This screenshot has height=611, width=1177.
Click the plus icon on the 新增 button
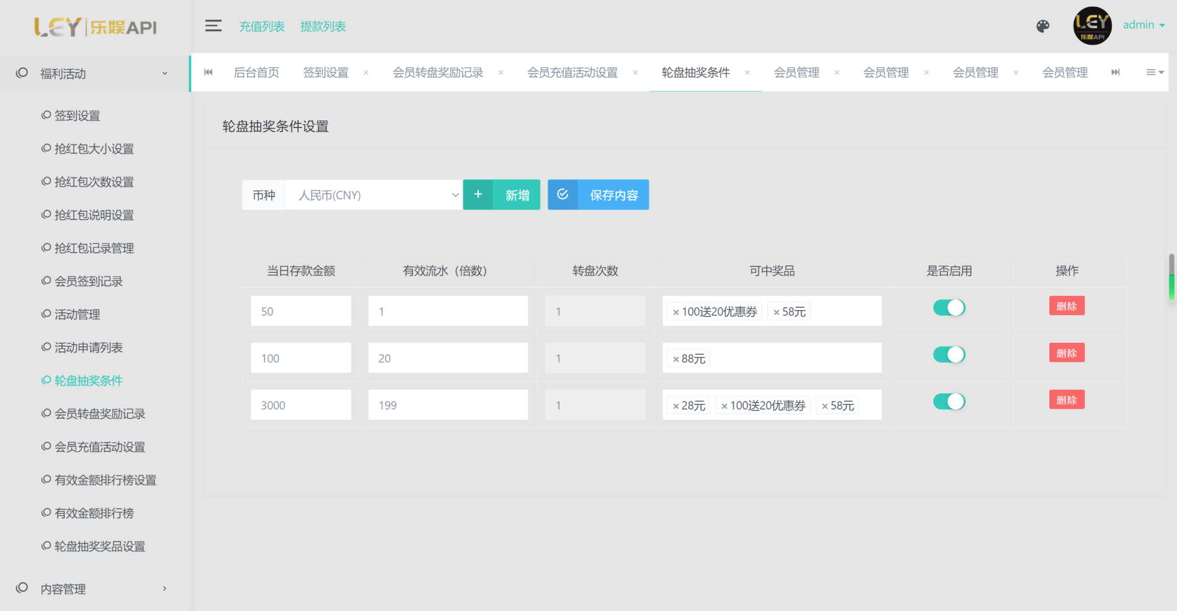pos(478,195)
